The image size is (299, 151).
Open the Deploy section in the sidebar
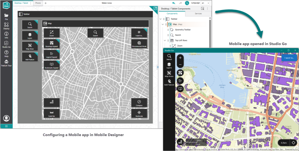point(6,26)
